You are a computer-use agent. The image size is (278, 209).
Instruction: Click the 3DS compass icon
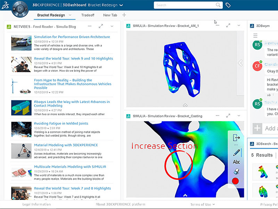20,8
